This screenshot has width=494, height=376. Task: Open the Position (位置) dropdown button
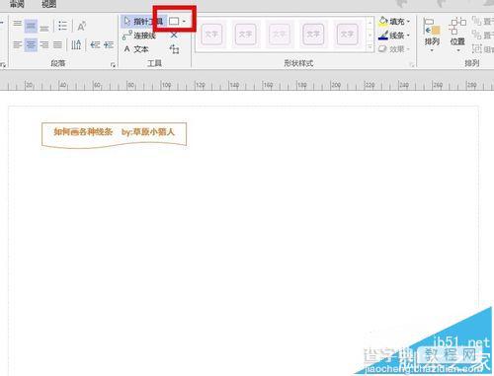point(457,36)
